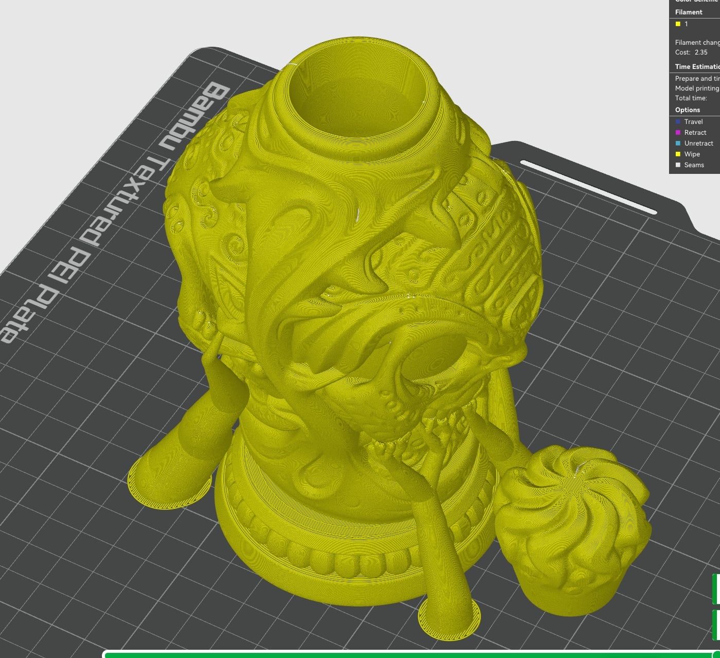Click the horizontal slider end handle
Screen dimensions: 720x658
(x=716, y=654)
